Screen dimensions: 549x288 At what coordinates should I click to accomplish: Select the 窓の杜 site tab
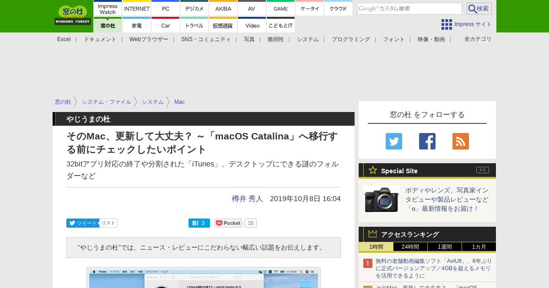[108, 25]
